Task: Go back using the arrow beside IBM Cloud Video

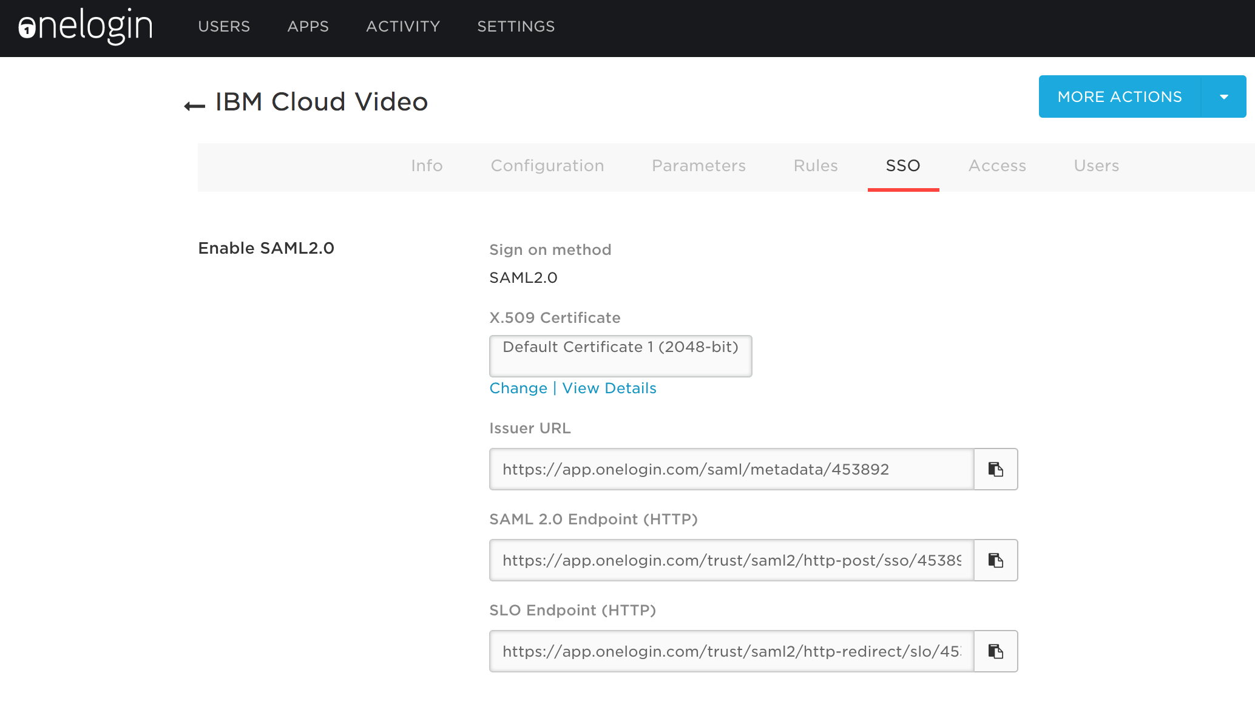Action: tap(194, 106)
